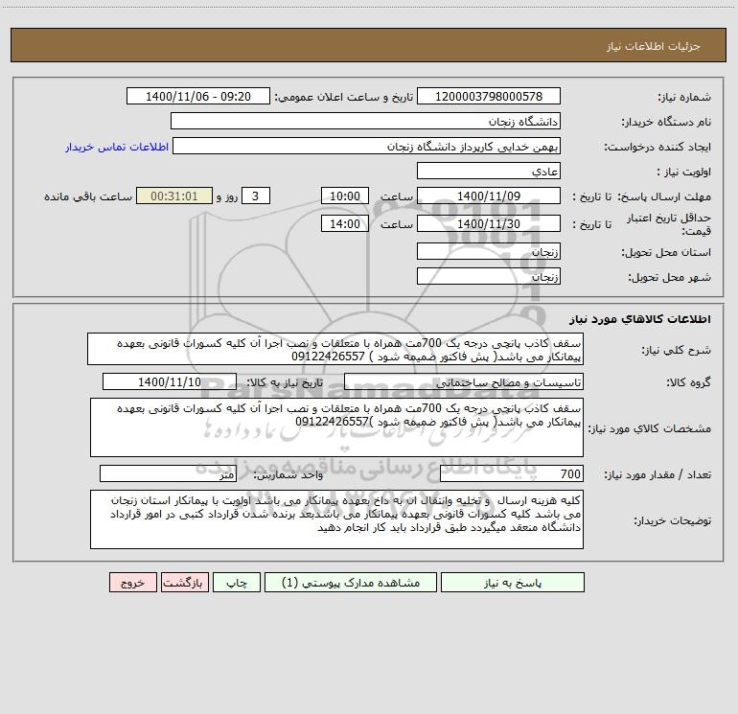738x714 pixels.
Task: Click response deadline time 10:00
Action: [x=344, y=196]
